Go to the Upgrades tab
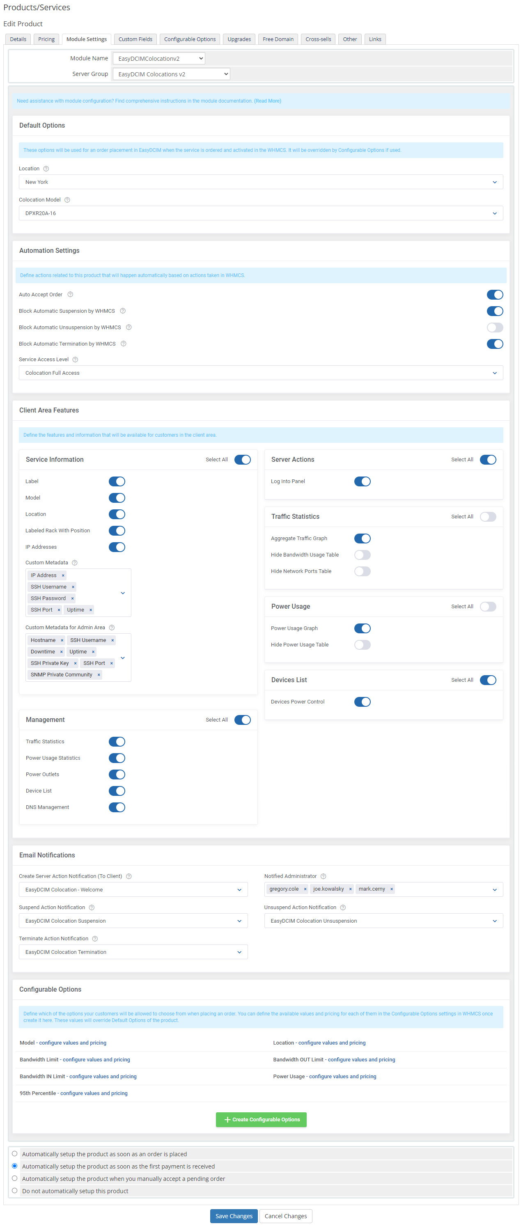Screen dimensions: 521x1226 239,39
